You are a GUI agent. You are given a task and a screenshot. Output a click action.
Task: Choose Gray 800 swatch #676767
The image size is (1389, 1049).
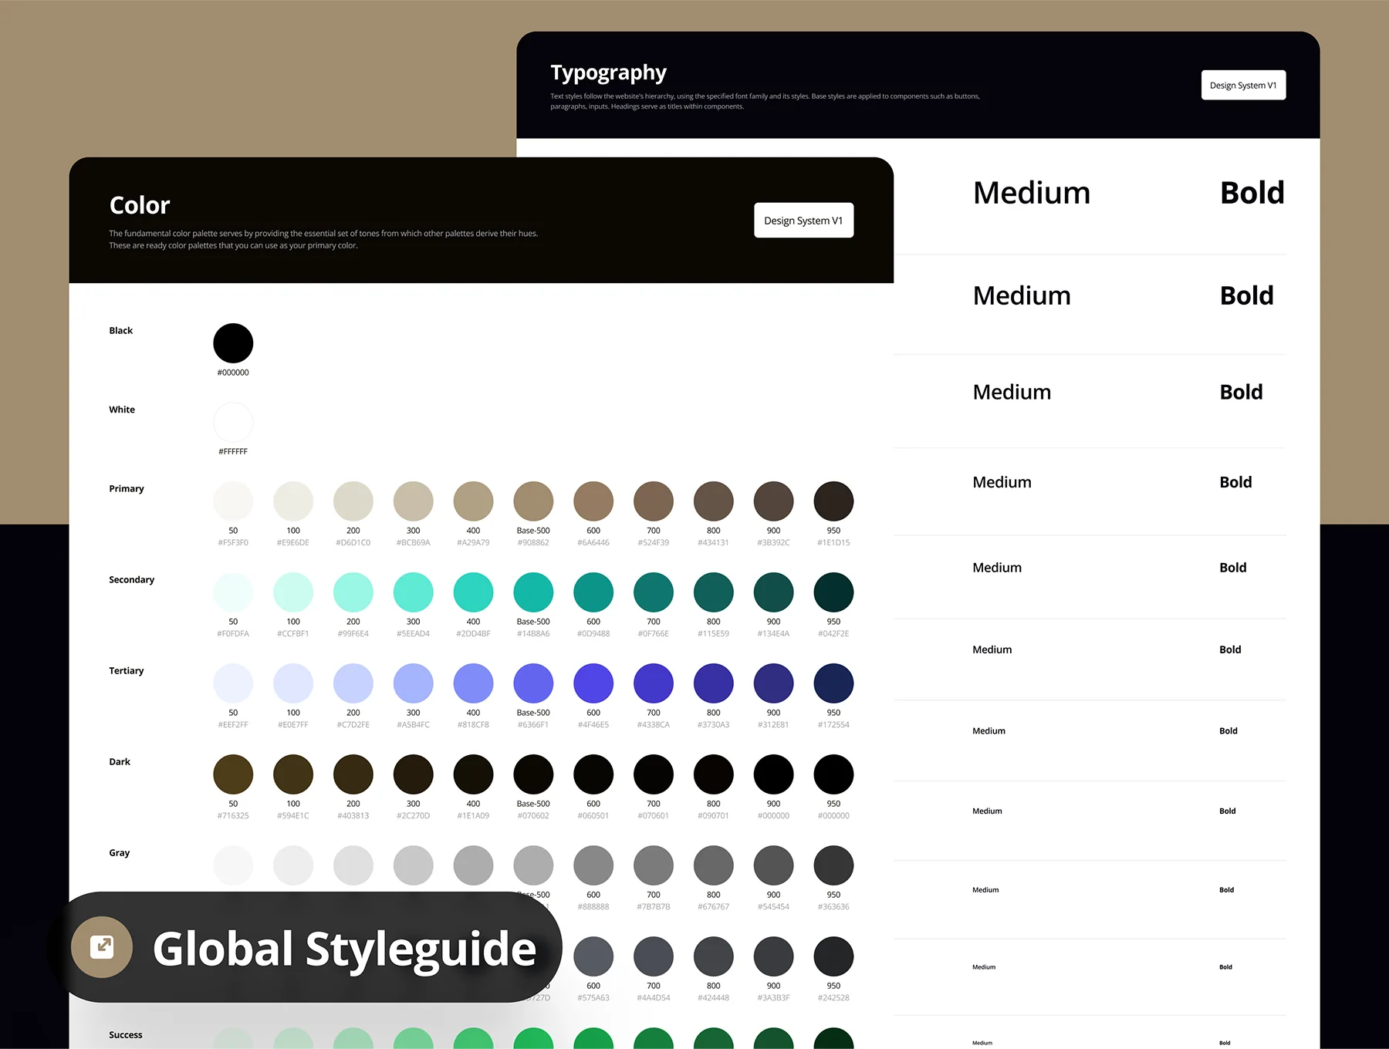click(714, 865)
